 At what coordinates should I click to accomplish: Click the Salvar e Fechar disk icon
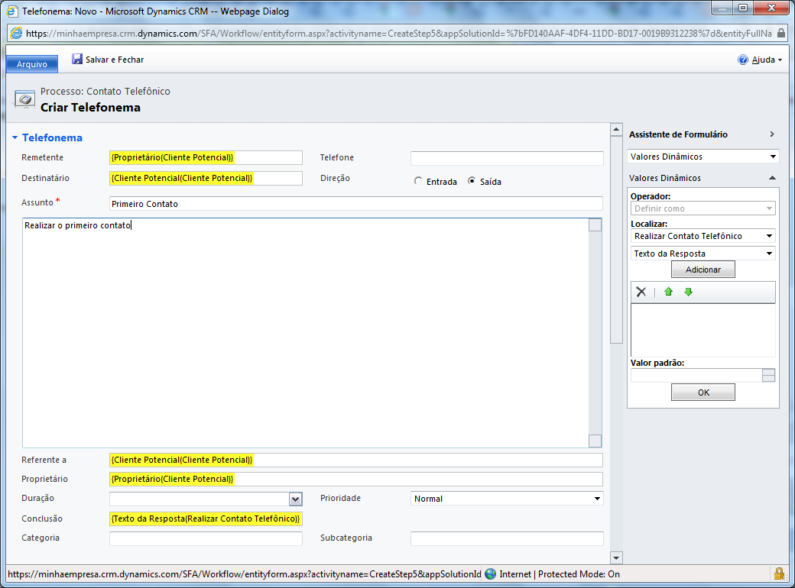77,60
